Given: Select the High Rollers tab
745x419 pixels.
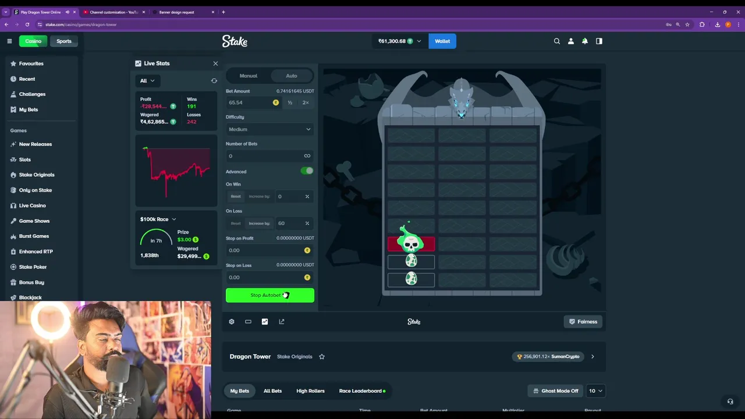Looking at the screenshot, I should coord(310,391).
